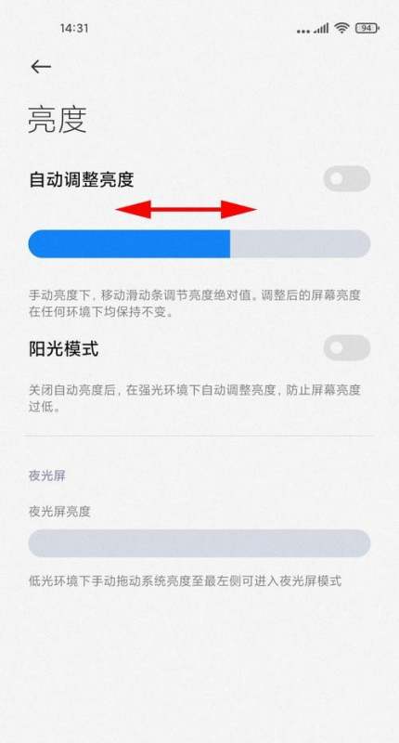
Task: Tap the 阳光模式 label
Action: (x=64, y=349)
